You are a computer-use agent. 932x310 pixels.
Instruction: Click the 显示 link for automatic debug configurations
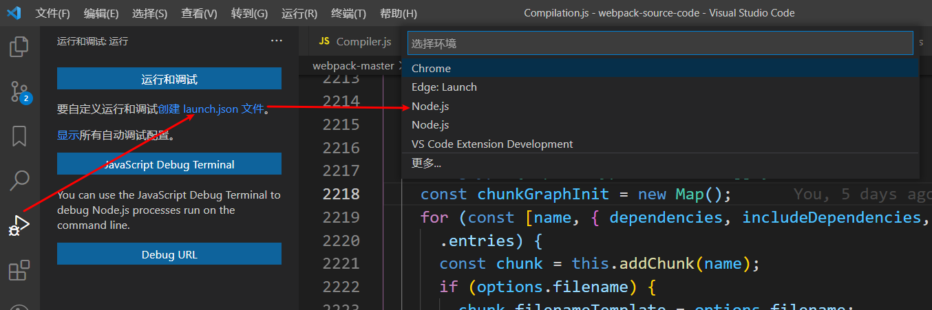pyautogui.click(x=68, y=135)
